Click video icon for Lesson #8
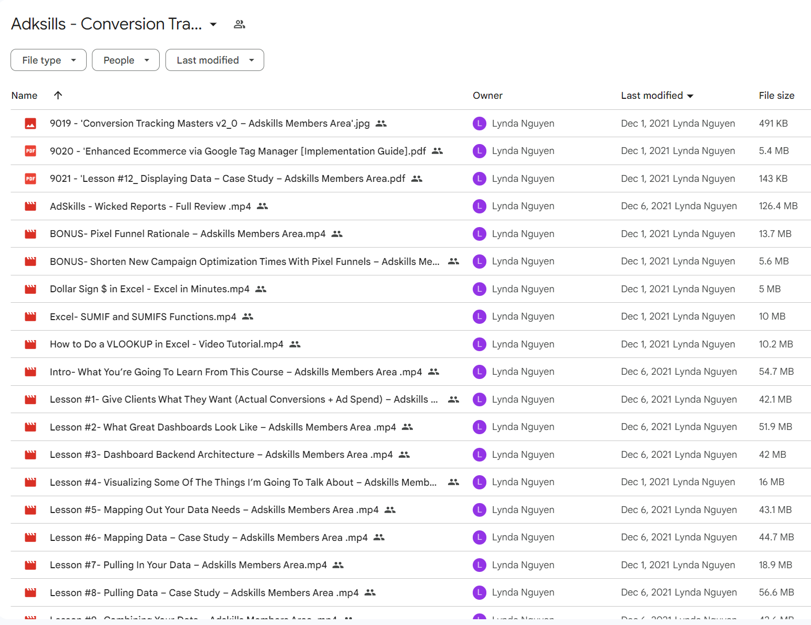 [30, 592]
